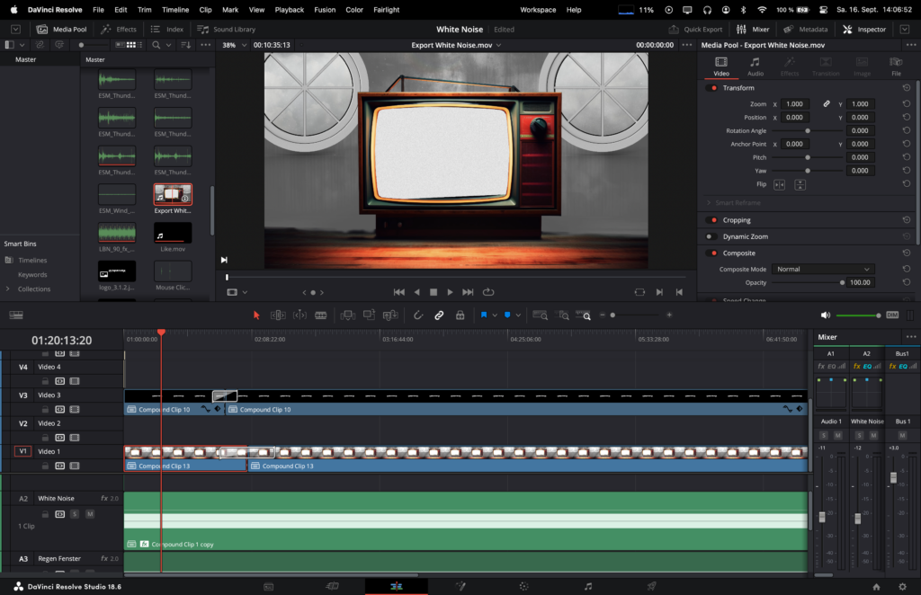Open the Playback menu

(x=289, y=10)
